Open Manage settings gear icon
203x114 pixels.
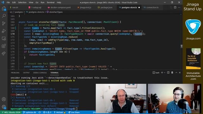tap(4, 107)
